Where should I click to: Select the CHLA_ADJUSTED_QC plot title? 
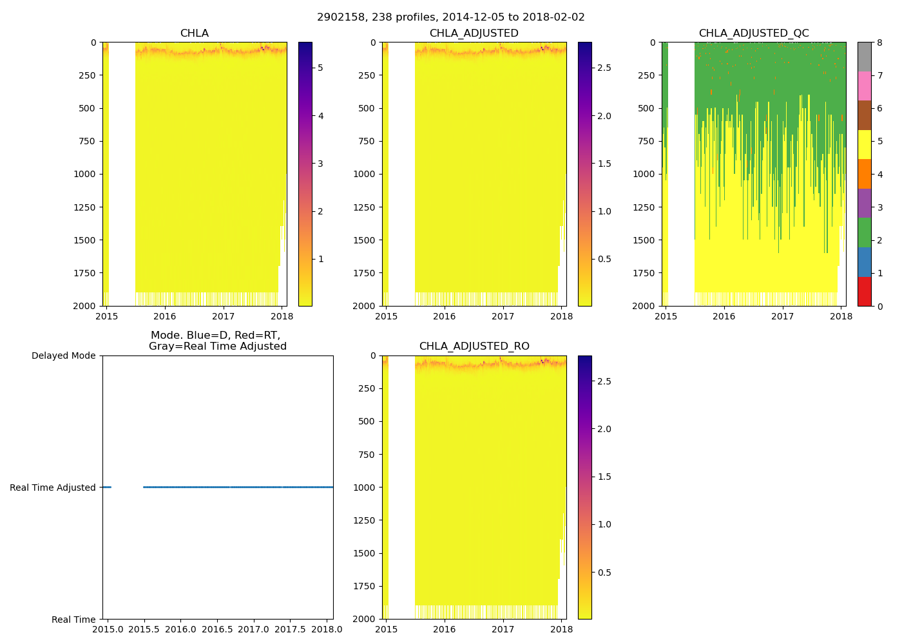coord(753,33)
